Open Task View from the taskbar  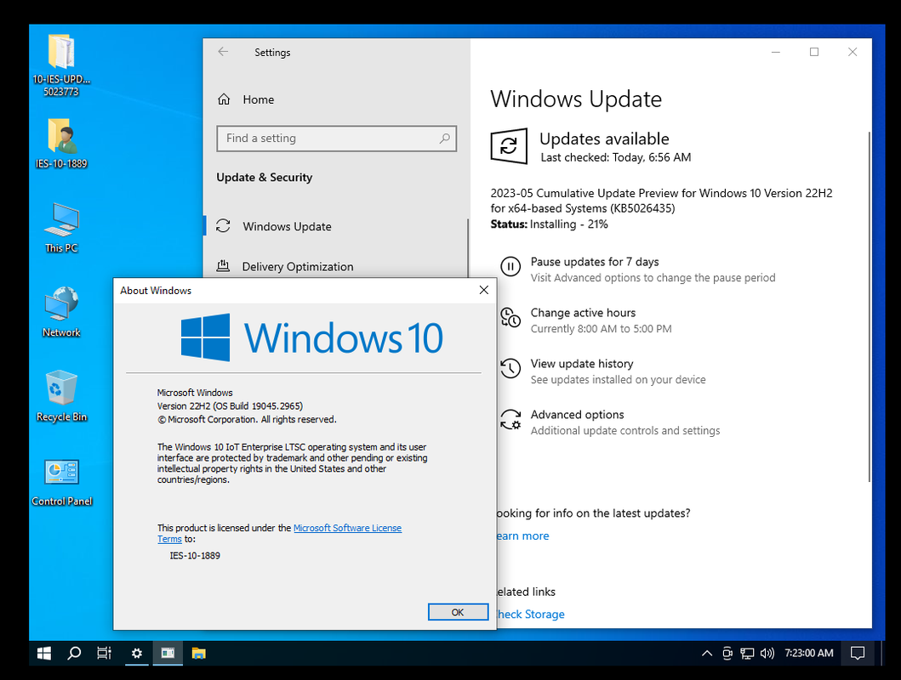click(x=104, y=653)
